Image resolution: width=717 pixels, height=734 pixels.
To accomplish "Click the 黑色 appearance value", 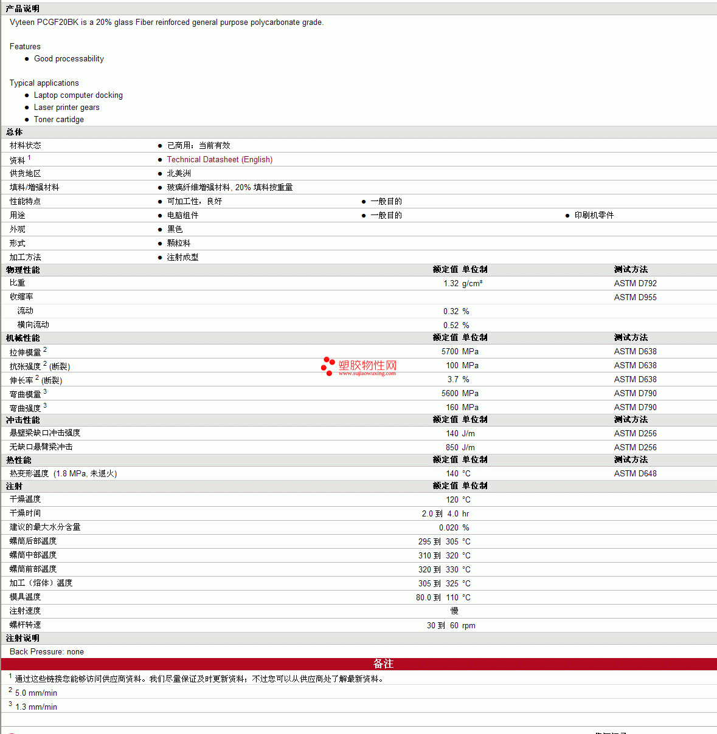I will pos(175,229).
